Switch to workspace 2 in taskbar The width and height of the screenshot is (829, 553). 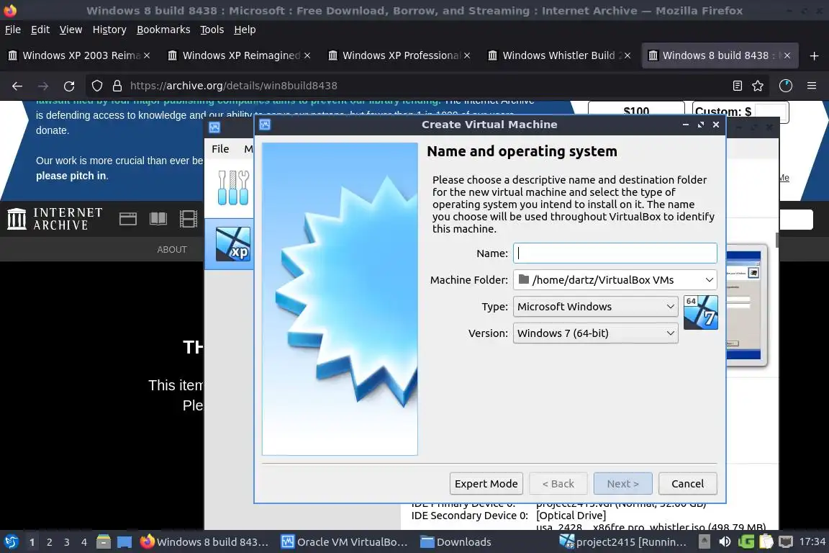49,542
